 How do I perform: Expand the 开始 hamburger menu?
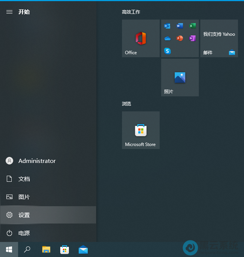(x=9, y=12)
